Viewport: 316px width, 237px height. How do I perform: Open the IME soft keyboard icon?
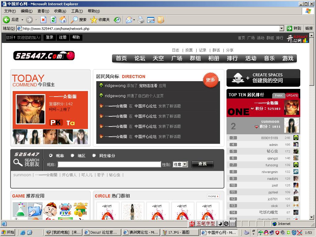pyautogui.click(x=232, y=223)
